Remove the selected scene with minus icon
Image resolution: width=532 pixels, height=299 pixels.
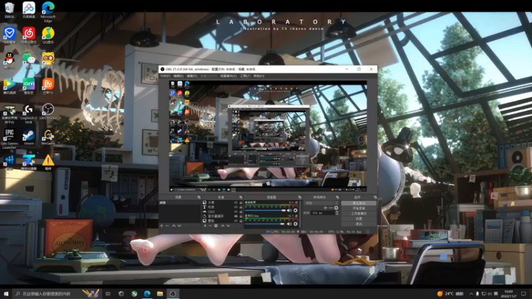point(167,226)
